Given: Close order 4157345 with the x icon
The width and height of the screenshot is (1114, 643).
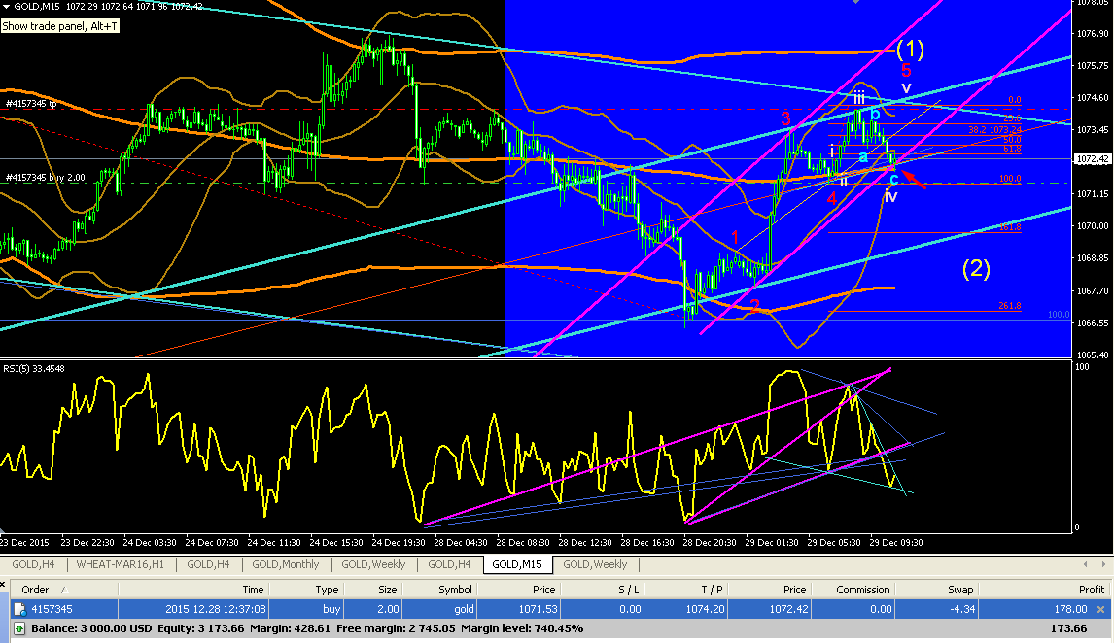Looking at the screenshot, I should tap(1100, 609).
